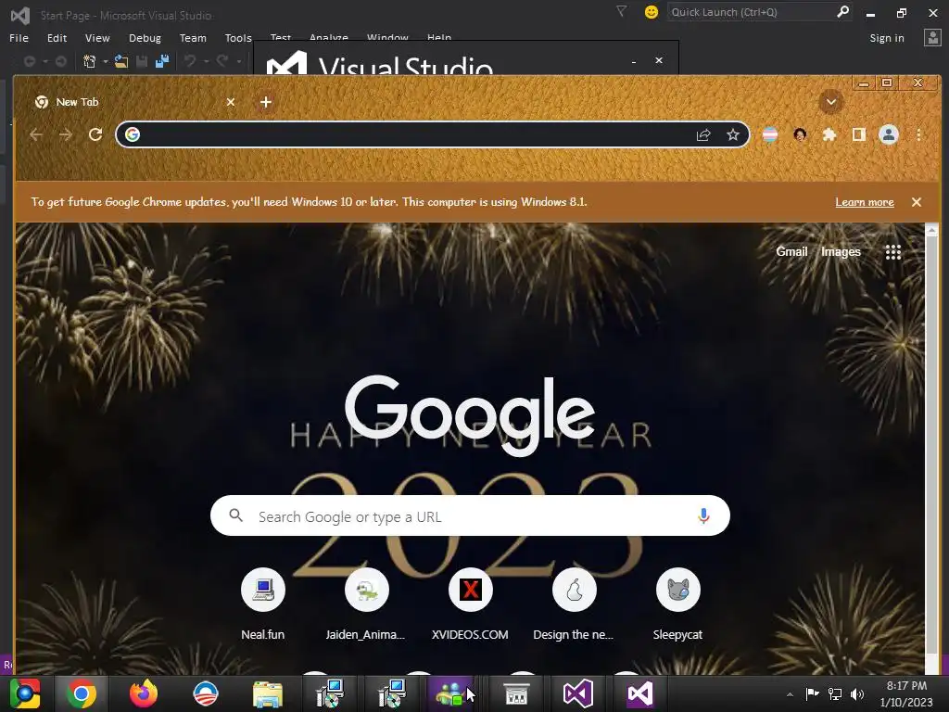Open Team menu in Visual Studio
The image size is (949, 712).
pos(193,37)
